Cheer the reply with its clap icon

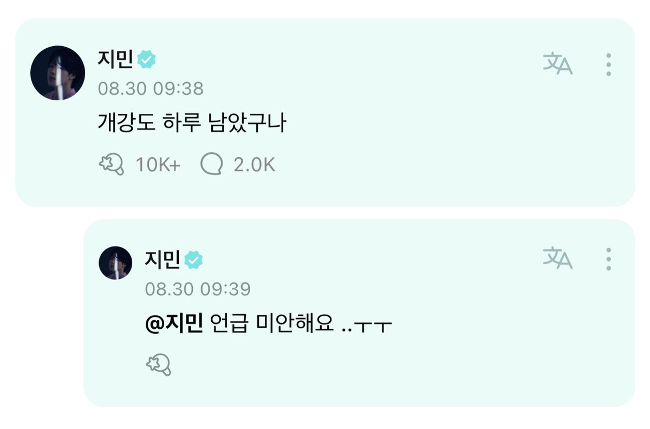(x=159, y=365)
